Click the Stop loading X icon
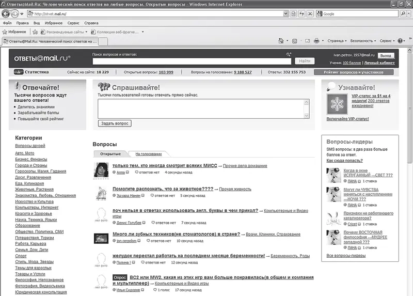413x296 pixels. pos(309,13)
